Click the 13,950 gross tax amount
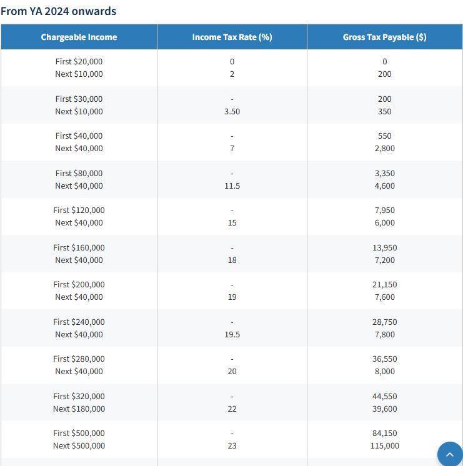Screen dimensions: 463x466 [384, 247]
